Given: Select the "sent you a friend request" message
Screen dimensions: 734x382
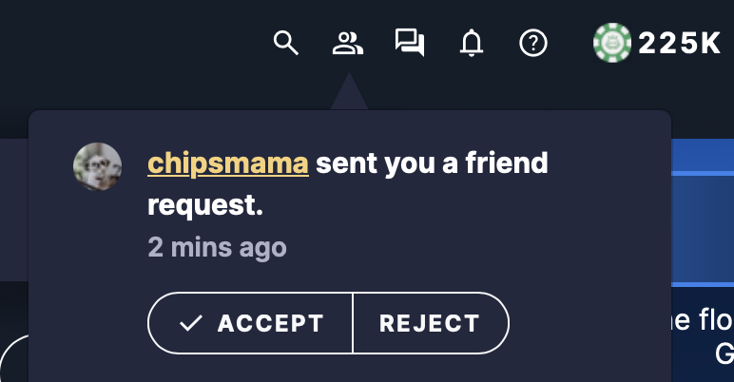Looking at the screenshot, I should [348, 184].
